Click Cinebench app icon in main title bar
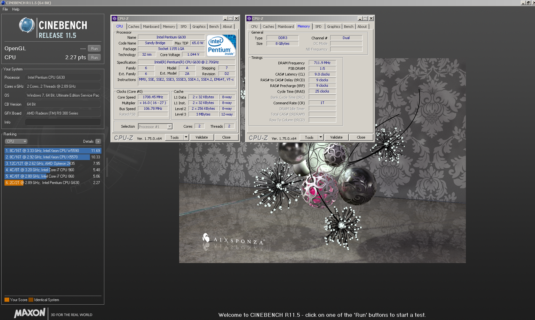The width and height of the screenshot is (535, 320). pyautogui.click(x=3, y=3)
